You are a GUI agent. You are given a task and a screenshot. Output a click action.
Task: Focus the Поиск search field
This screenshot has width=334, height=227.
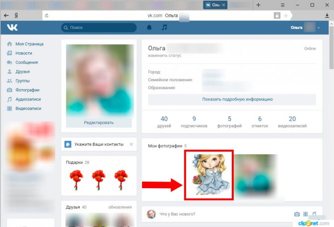point(99,28)
